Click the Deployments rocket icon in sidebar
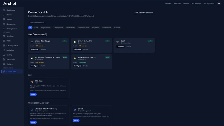 point(4,29)
